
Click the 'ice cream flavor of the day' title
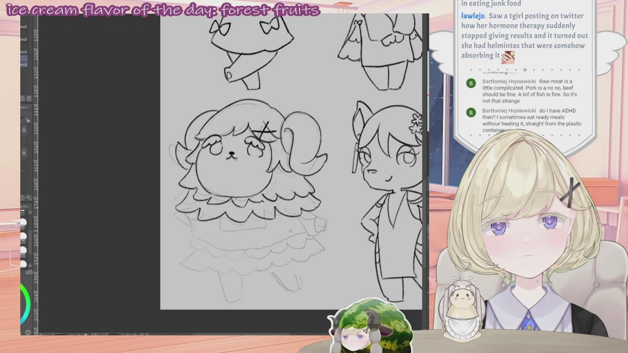[x=163, y=10]
